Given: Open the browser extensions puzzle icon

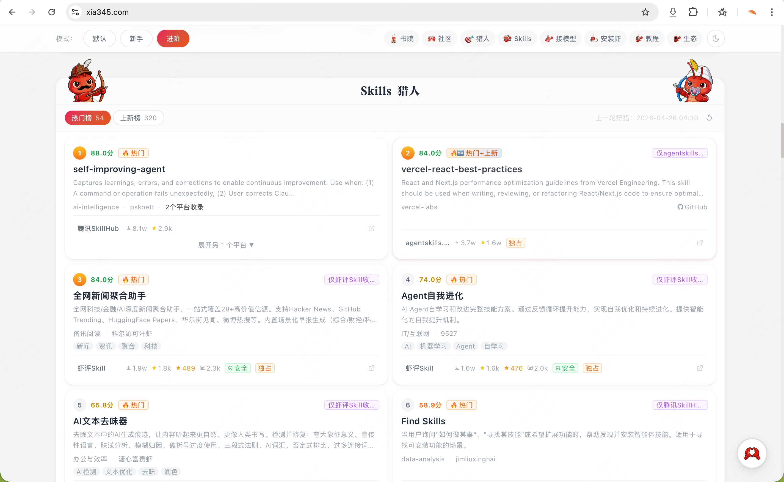Looking at the screenshot, I should pos(693,12).
